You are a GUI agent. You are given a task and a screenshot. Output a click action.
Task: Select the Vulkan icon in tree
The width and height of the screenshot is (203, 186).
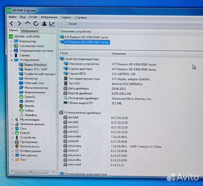(21, 111)
